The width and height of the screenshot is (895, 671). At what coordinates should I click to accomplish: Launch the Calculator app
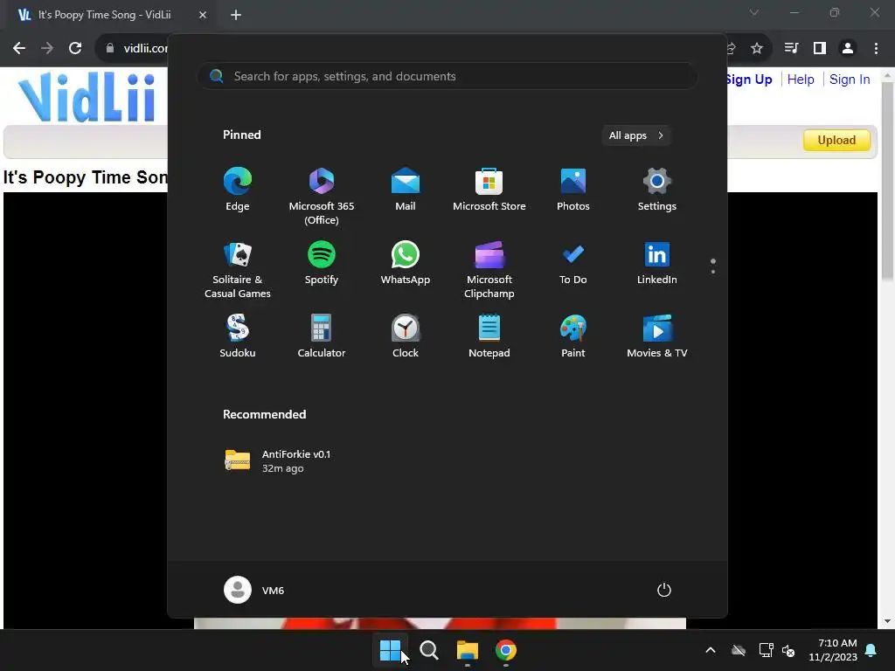[322, 336]
